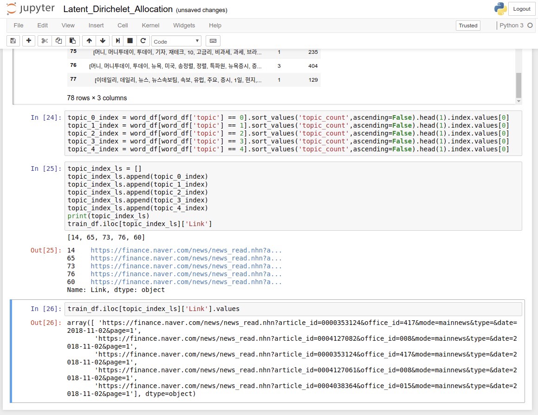Open the View menu
Viewport: 538px width, 415px height.
pos(68,26)
